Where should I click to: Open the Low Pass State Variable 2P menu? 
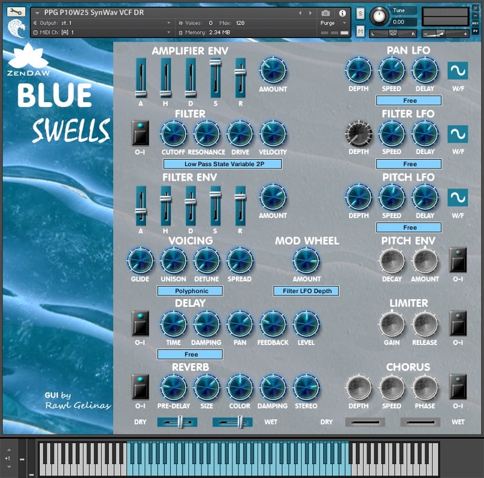pyautogui.click(x=222, y=164)
